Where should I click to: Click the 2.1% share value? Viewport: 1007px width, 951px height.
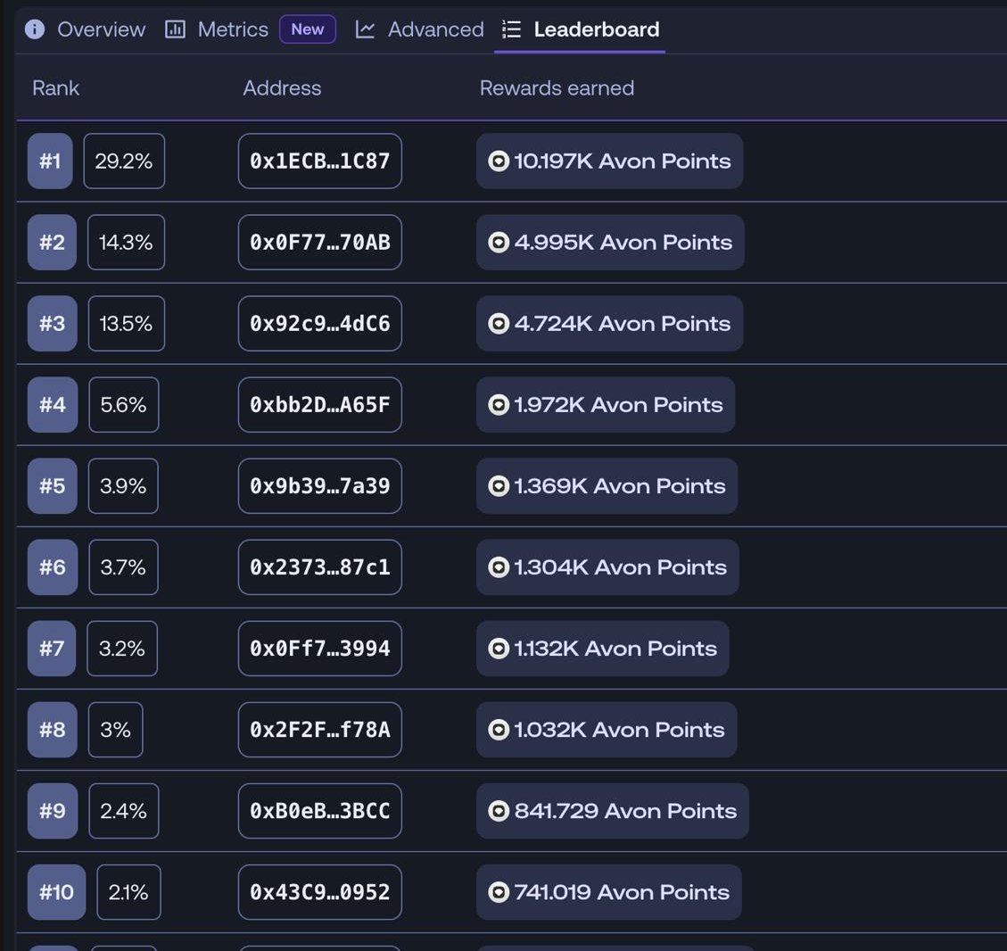coord(128,892)
